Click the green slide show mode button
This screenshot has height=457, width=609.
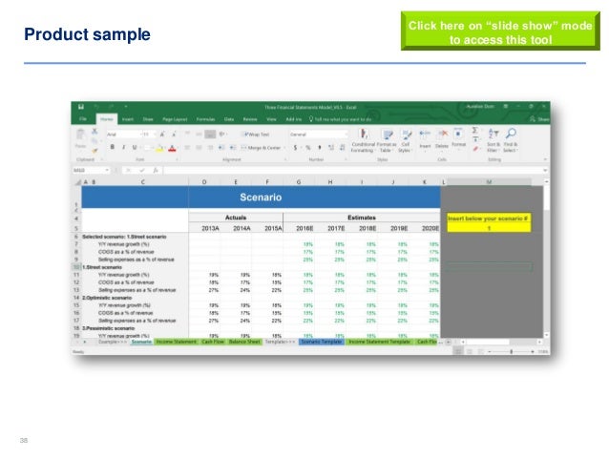point(500,31)
